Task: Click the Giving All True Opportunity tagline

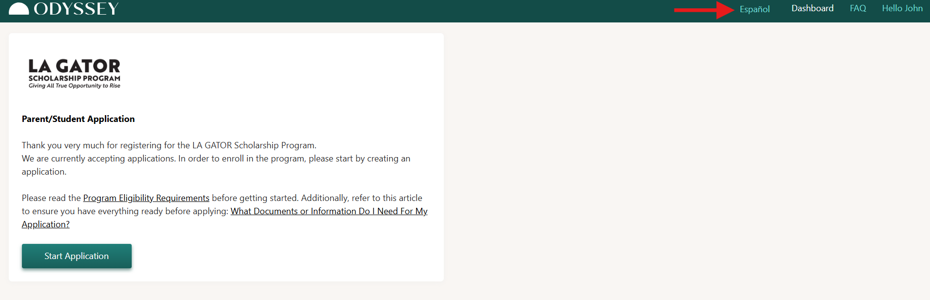Action: pyautogui.click(x=74, y=86)
